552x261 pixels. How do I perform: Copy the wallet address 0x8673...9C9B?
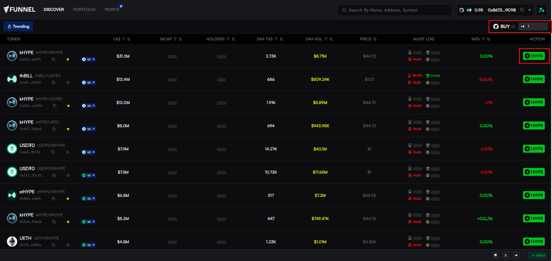pyautogui.click(x=522, y=10)
